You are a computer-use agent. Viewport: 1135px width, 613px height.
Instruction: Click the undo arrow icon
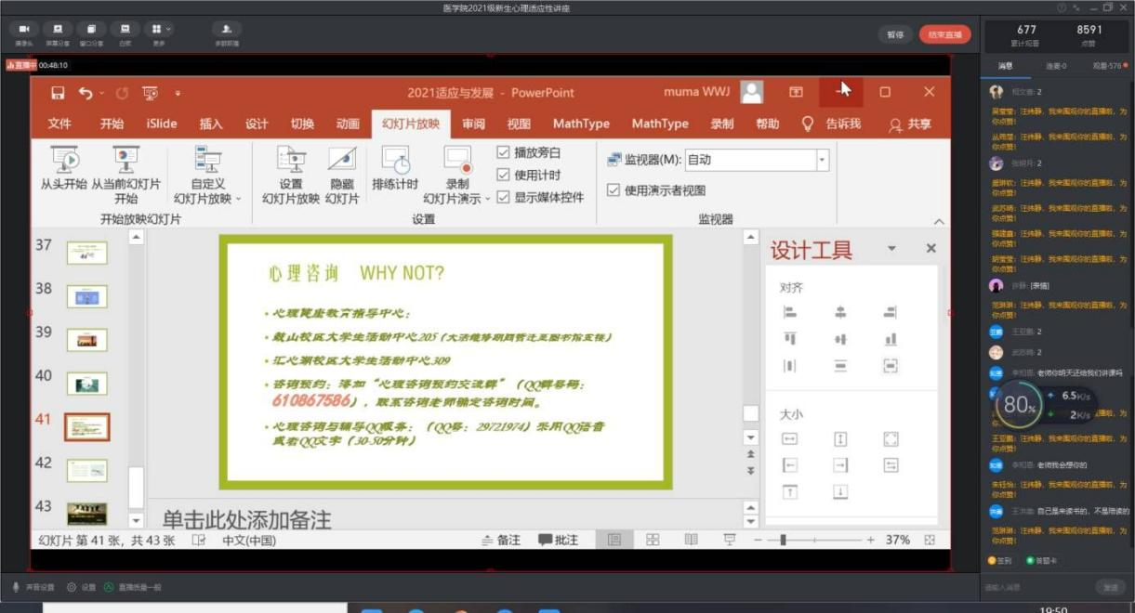(86, 93)
